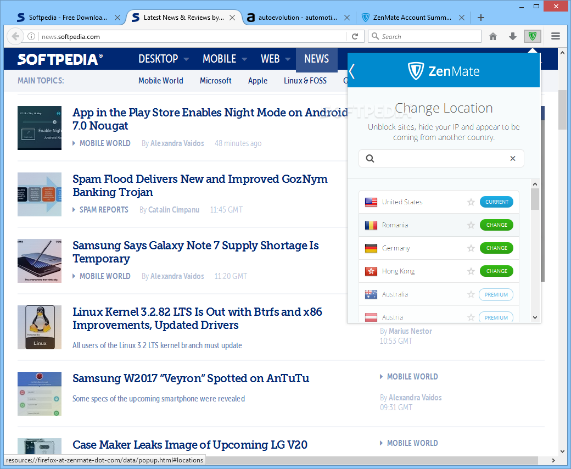The width and height of the screenshot is (571, 469).
Task: Click the Hong Kong flag icon
Action: click(371, 271)
